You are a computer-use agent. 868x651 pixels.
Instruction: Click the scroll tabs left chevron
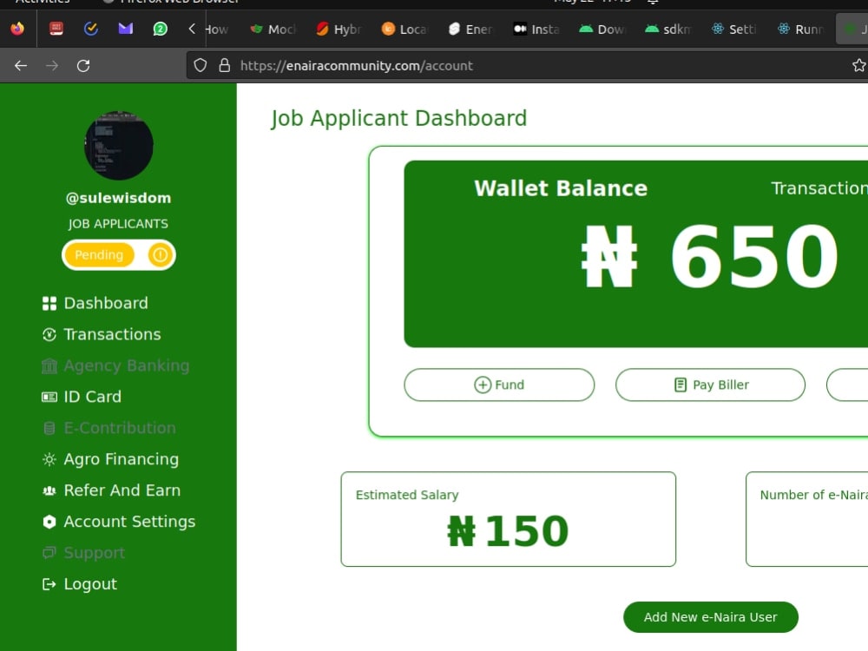(192, 29)
